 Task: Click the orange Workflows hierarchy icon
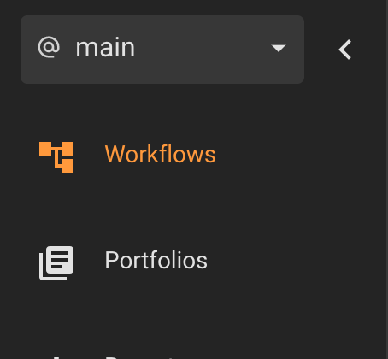(56, 157)
